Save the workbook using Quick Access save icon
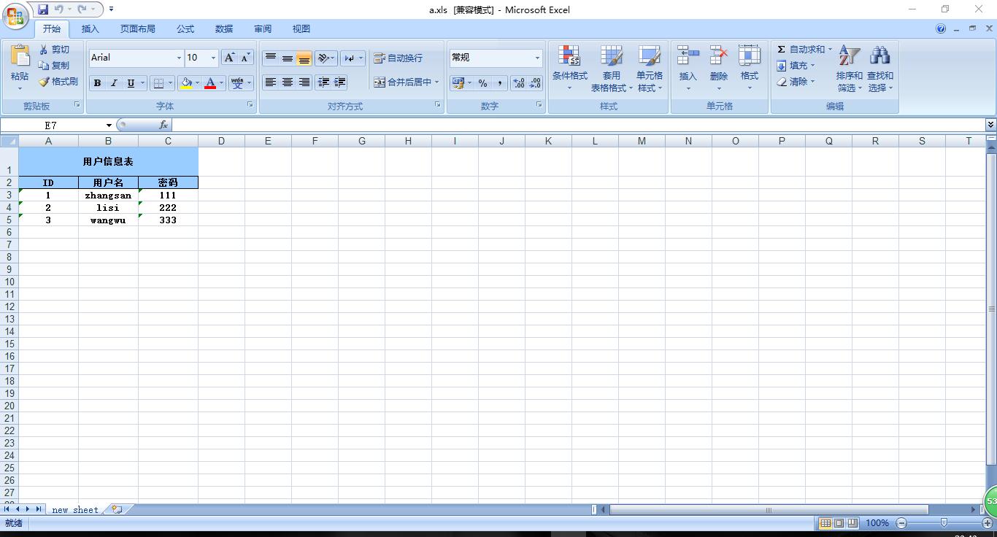The height and width of the screenshot is (537, 997). click(43, 8)
